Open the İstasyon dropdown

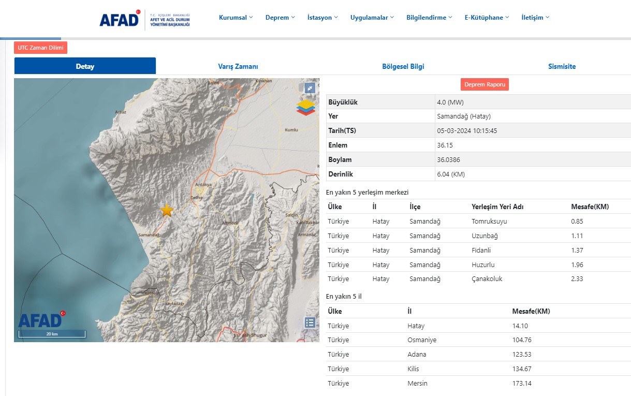[x=322, y=18]
